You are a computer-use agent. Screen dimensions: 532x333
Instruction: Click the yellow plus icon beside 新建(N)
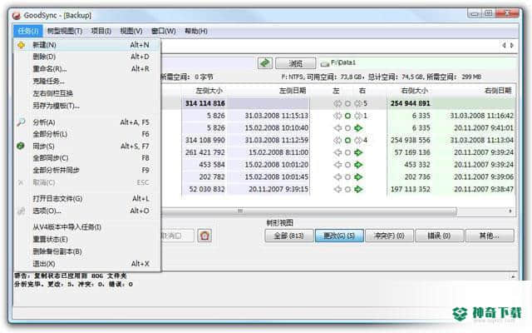point(21,45)
